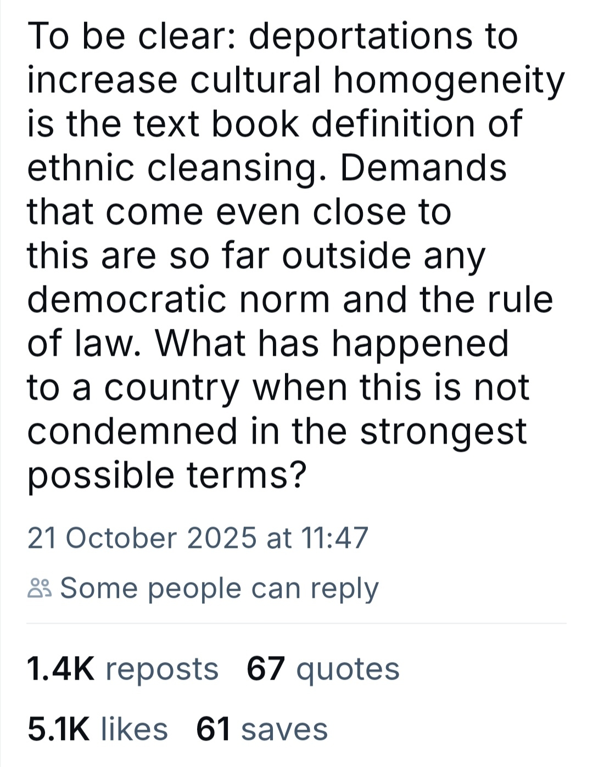Click the words "cultural homogeneity" in the post

377,80
